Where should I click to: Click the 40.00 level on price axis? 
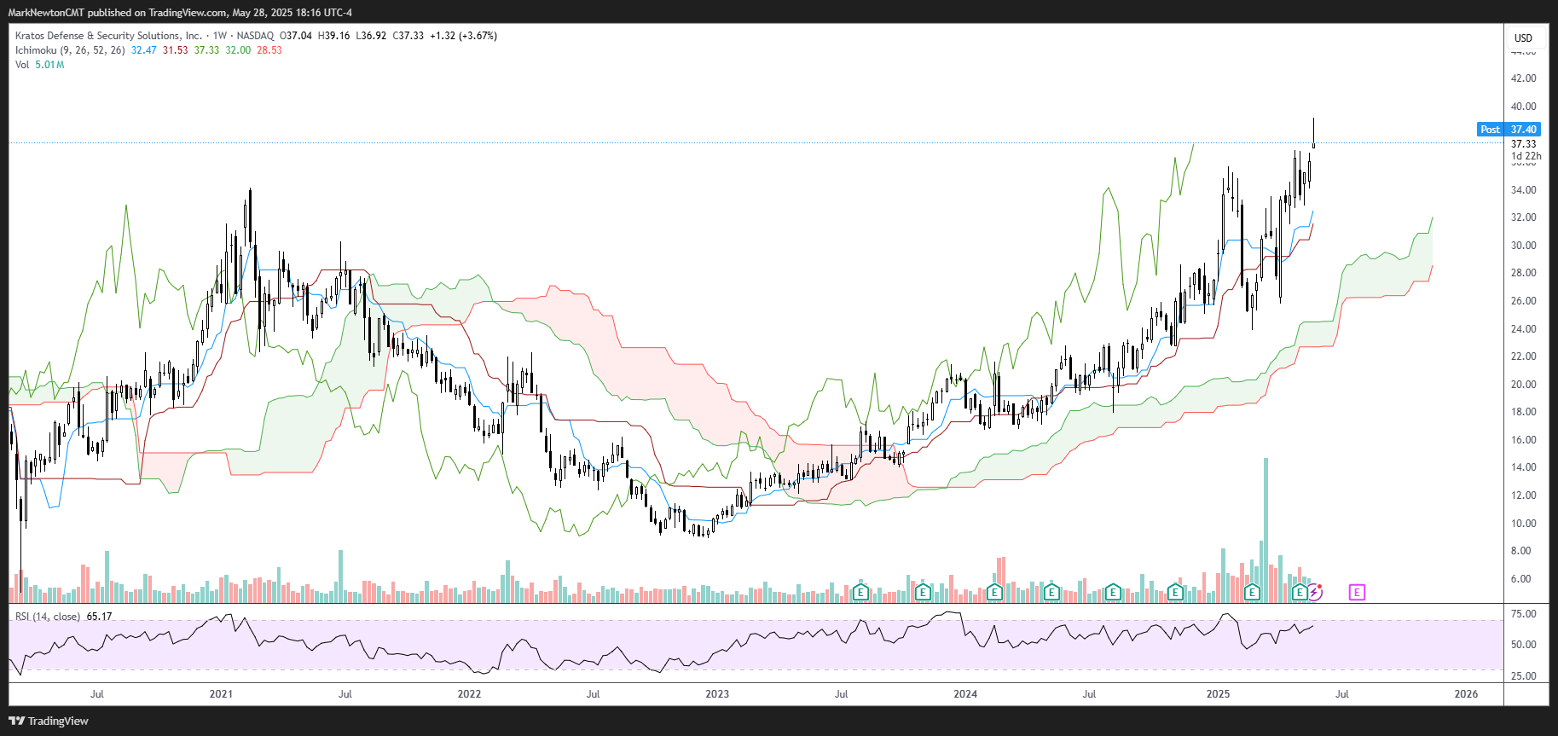point(1523,107)
